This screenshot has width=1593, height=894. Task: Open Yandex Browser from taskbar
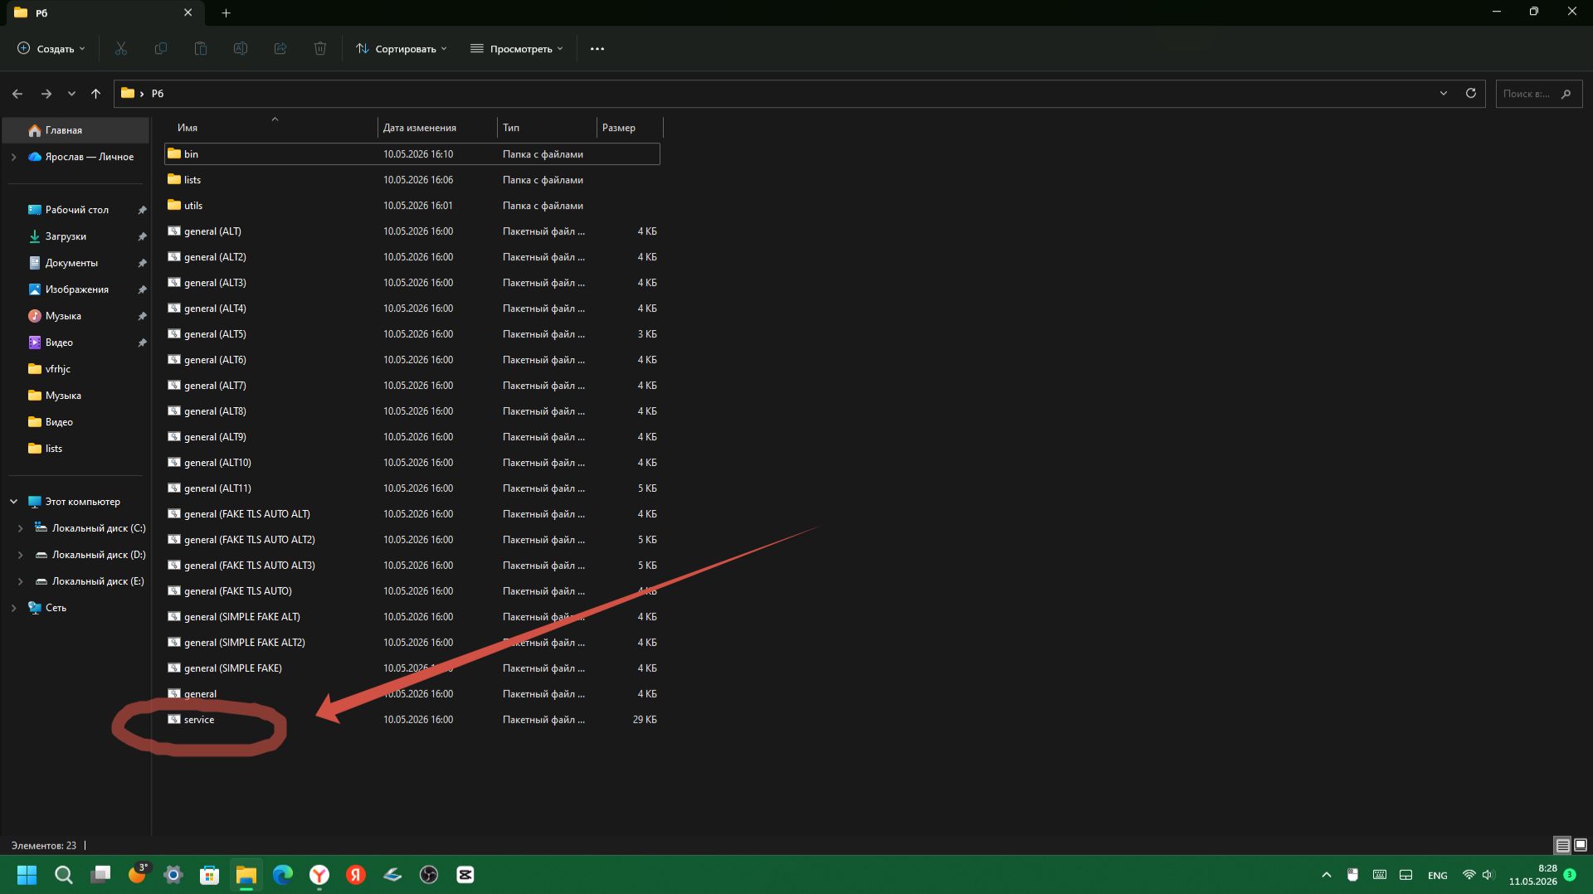tap(319, 875)
